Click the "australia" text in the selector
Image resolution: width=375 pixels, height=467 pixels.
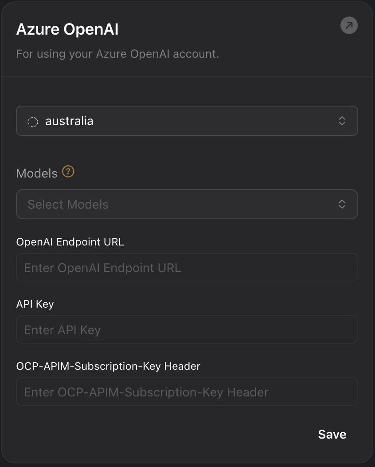point(69,121)
